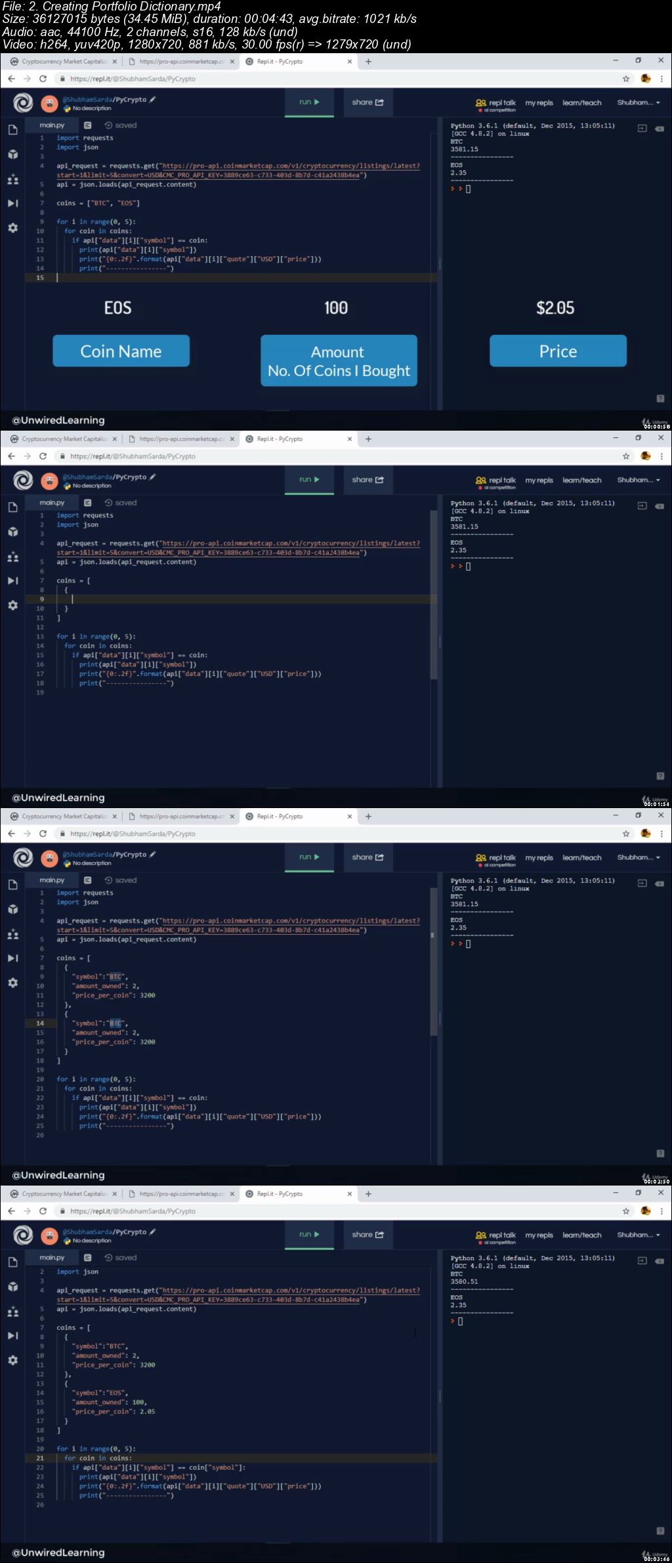Close Cryptocurrency Market Capitaliz tab, 00:03:46 frame
The width and height of the screenshot is (672, 1563).
(x=115, y=1194)
